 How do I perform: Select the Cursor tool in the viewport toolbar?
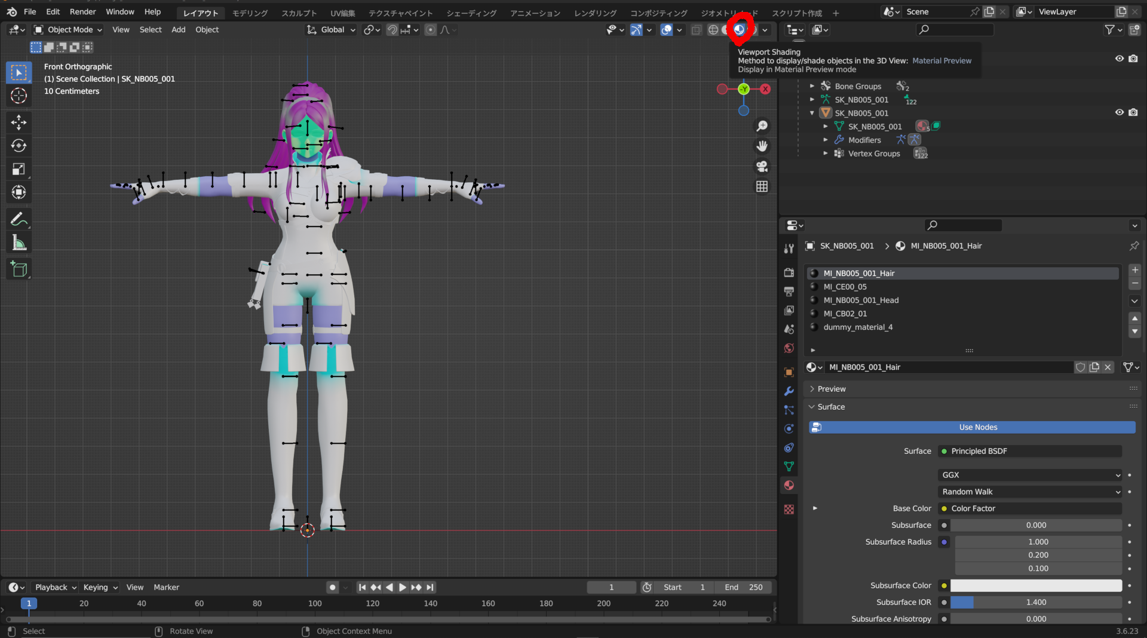click(x=19, y=96)
